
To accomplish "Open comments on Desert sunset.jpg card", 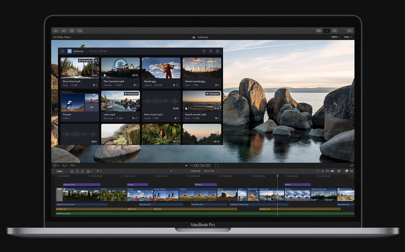I will coord(217,85).
